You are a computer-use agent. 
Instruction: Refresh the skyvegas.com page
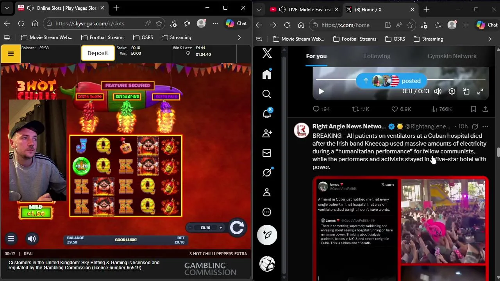pos(21,23)
